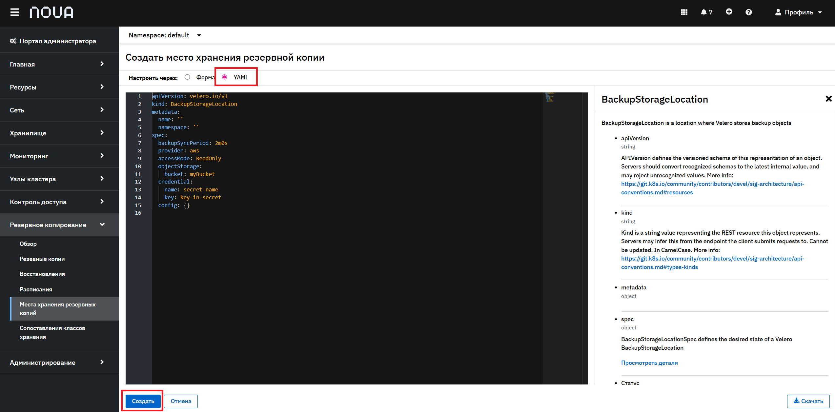Expand the Главная menu section
This screenshot has width=835, height=412.
point(59,64)
